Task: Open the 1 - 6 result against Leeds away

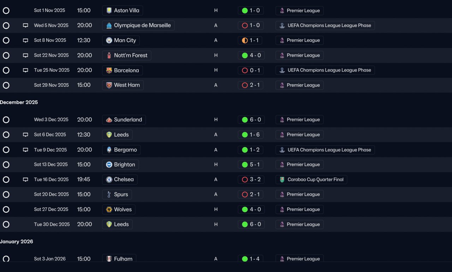Action: click(251, 134)
